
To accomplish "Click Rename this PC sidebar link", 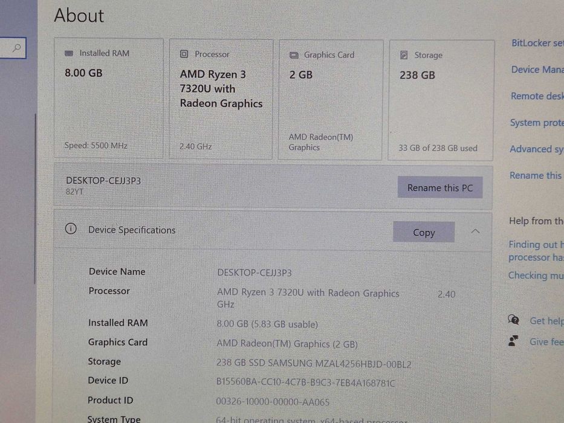I will [536, 175].
